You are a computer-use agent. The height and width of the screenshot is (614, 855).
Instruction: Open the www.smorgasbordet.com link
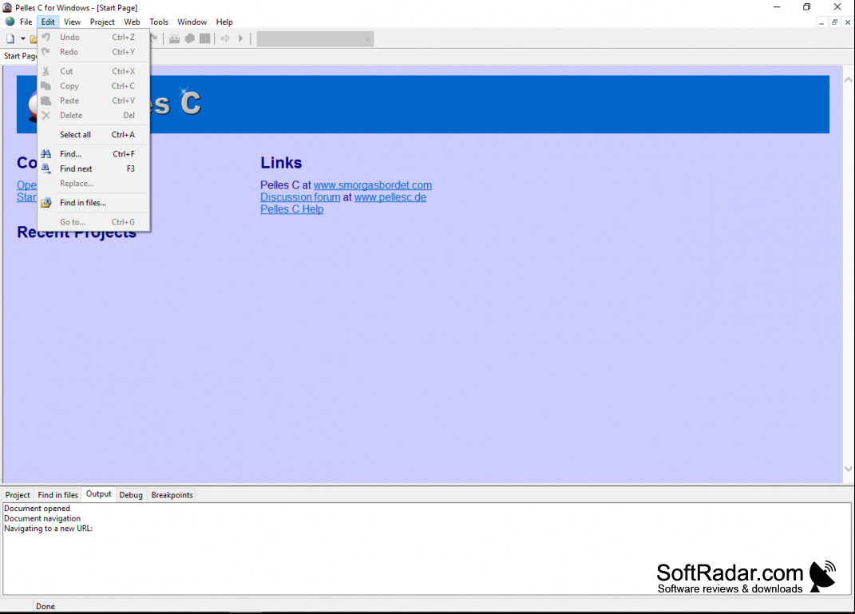pyautogui.click(x=373, y=185)
